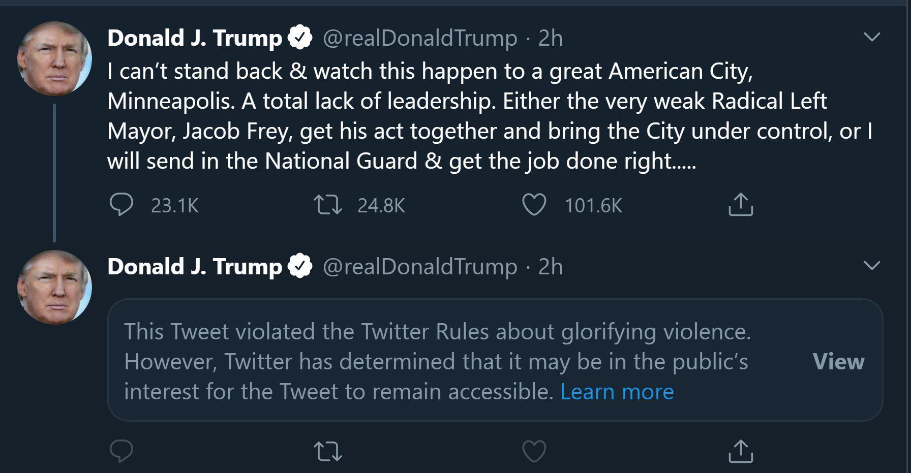Screen dimensions: 911x473
Task: Like the first Trump tweet
Action: pos(535,204)
